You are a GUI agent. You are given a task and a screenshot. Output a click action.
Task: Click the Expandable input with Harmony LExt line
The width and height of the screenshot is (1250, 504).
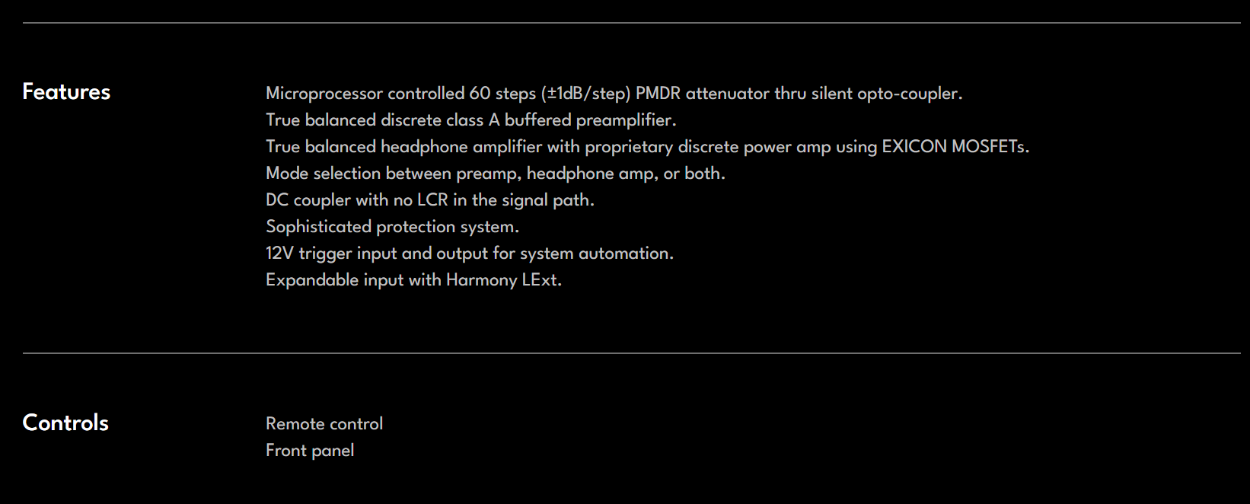(x=413, y=280)
